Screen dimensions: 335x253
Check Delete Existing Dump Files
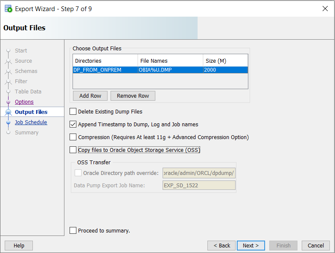click(x=73, y=111)
